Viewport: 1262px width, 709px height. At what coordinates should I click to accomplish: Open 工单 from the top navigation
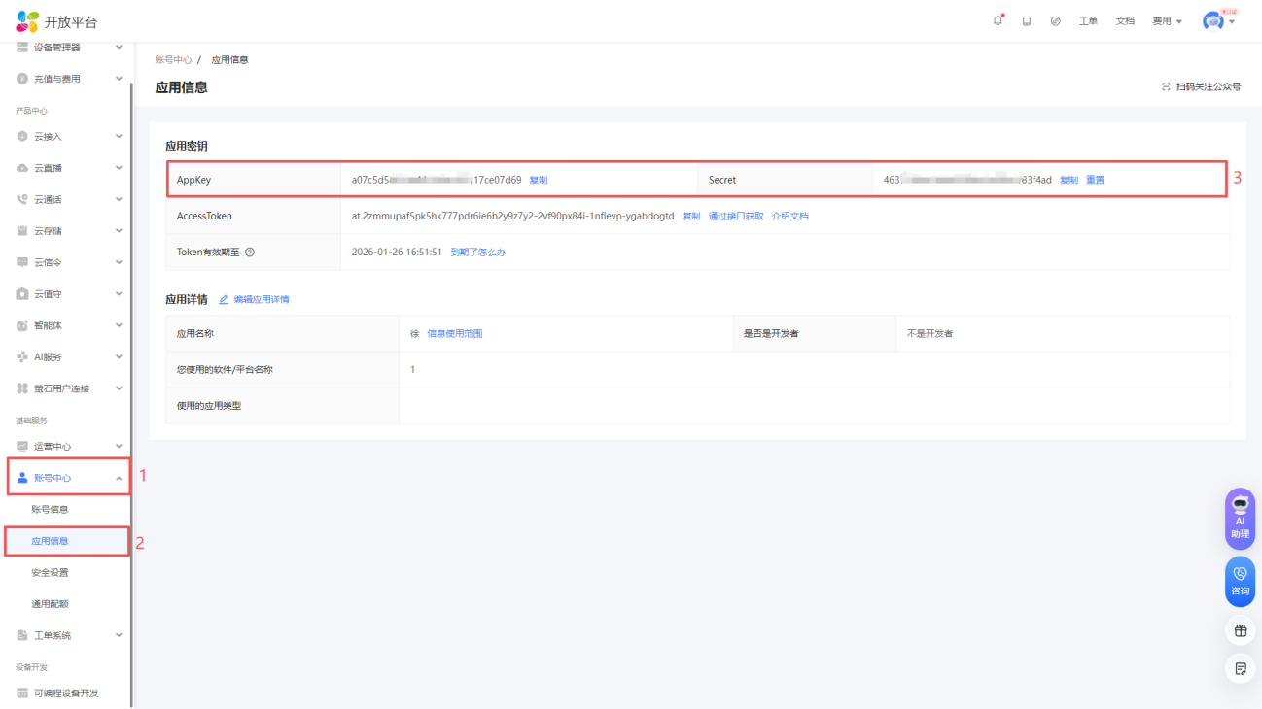(1088, 21)
